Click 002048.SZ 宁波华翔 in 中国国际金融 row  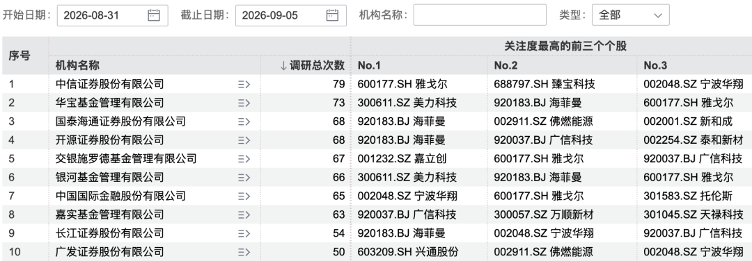point(407,196)
